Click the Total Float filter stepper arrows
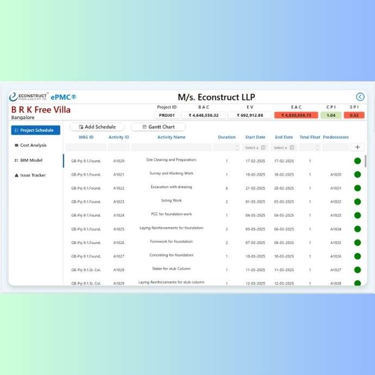 tap(317, 148)
